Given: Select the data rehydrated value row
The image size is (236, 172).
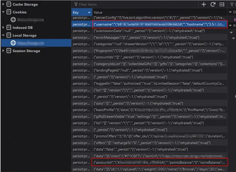Looking at the screenshot, I should [160, 103].
